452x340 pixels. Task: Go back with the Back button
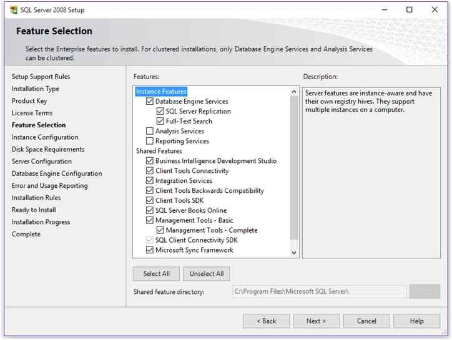[267, 321]
